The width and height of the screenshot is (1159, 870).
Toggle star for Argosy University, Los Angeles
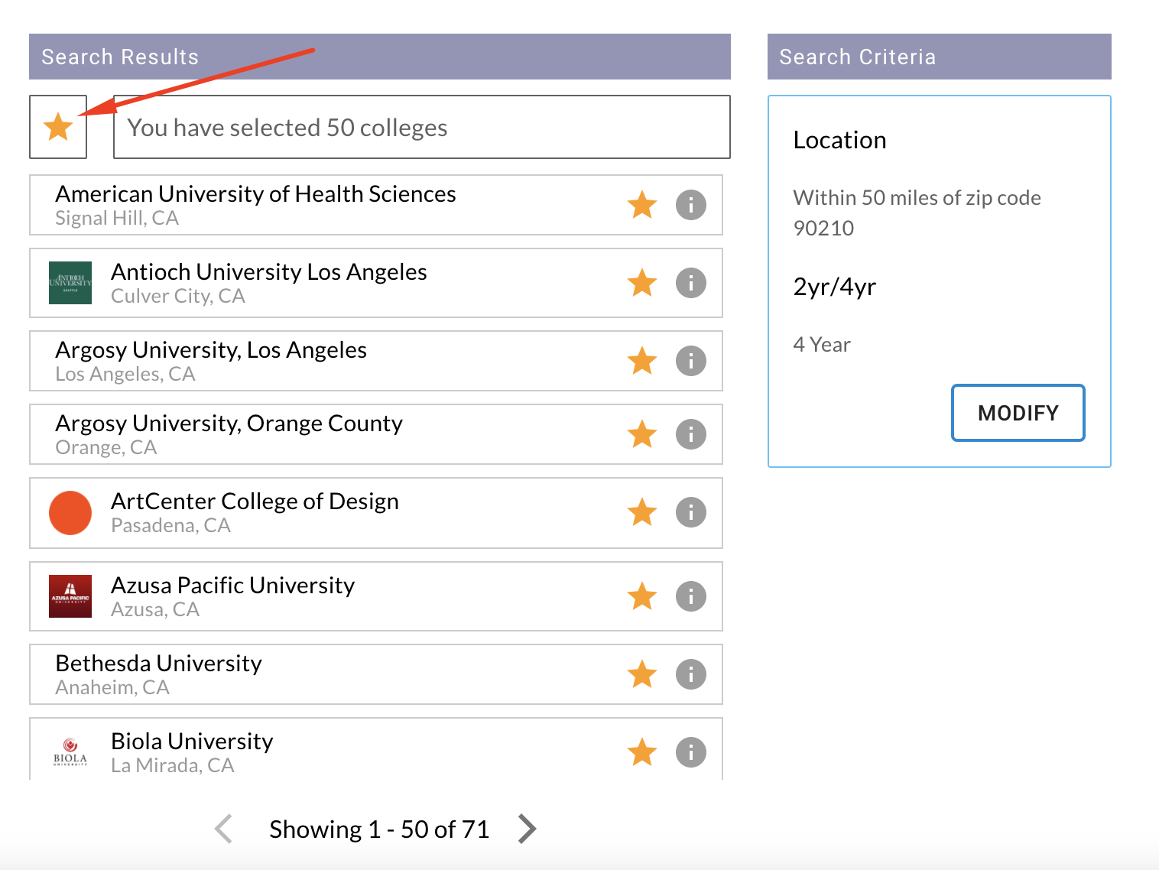[x=642, y=361]
